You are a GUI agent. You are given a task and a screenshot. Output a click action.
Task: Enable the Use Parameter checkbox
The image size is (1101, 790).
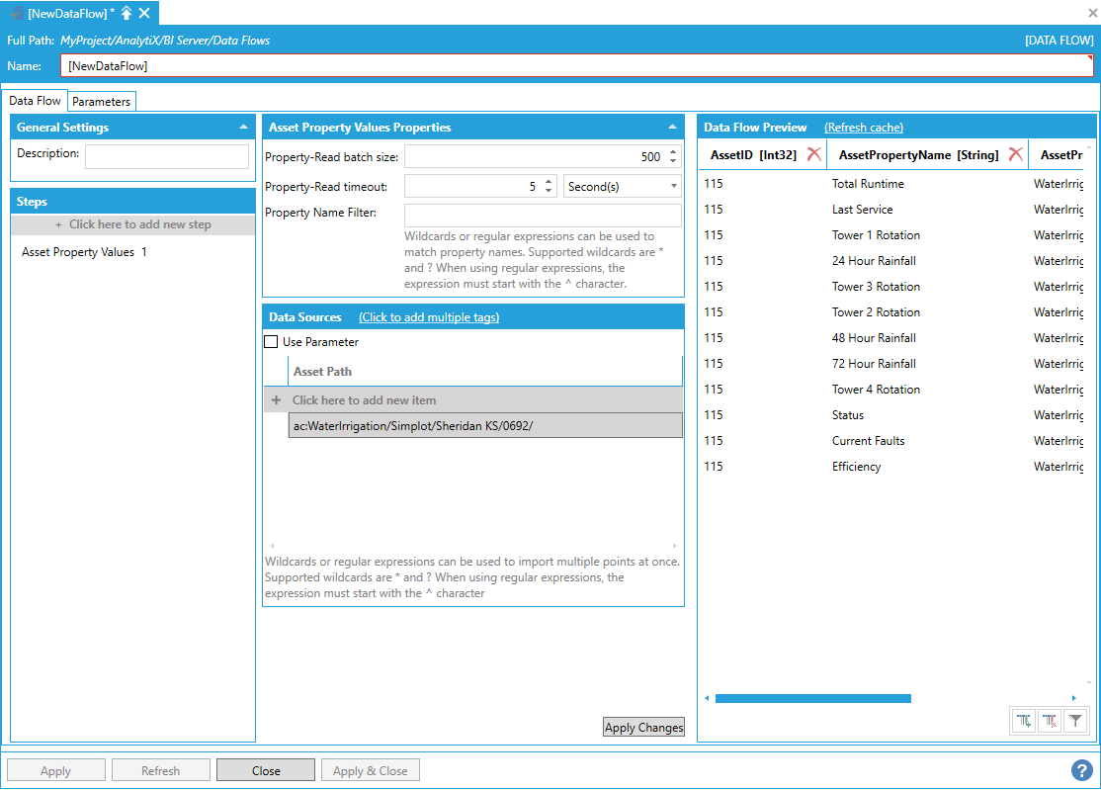(x=271, y=342)
